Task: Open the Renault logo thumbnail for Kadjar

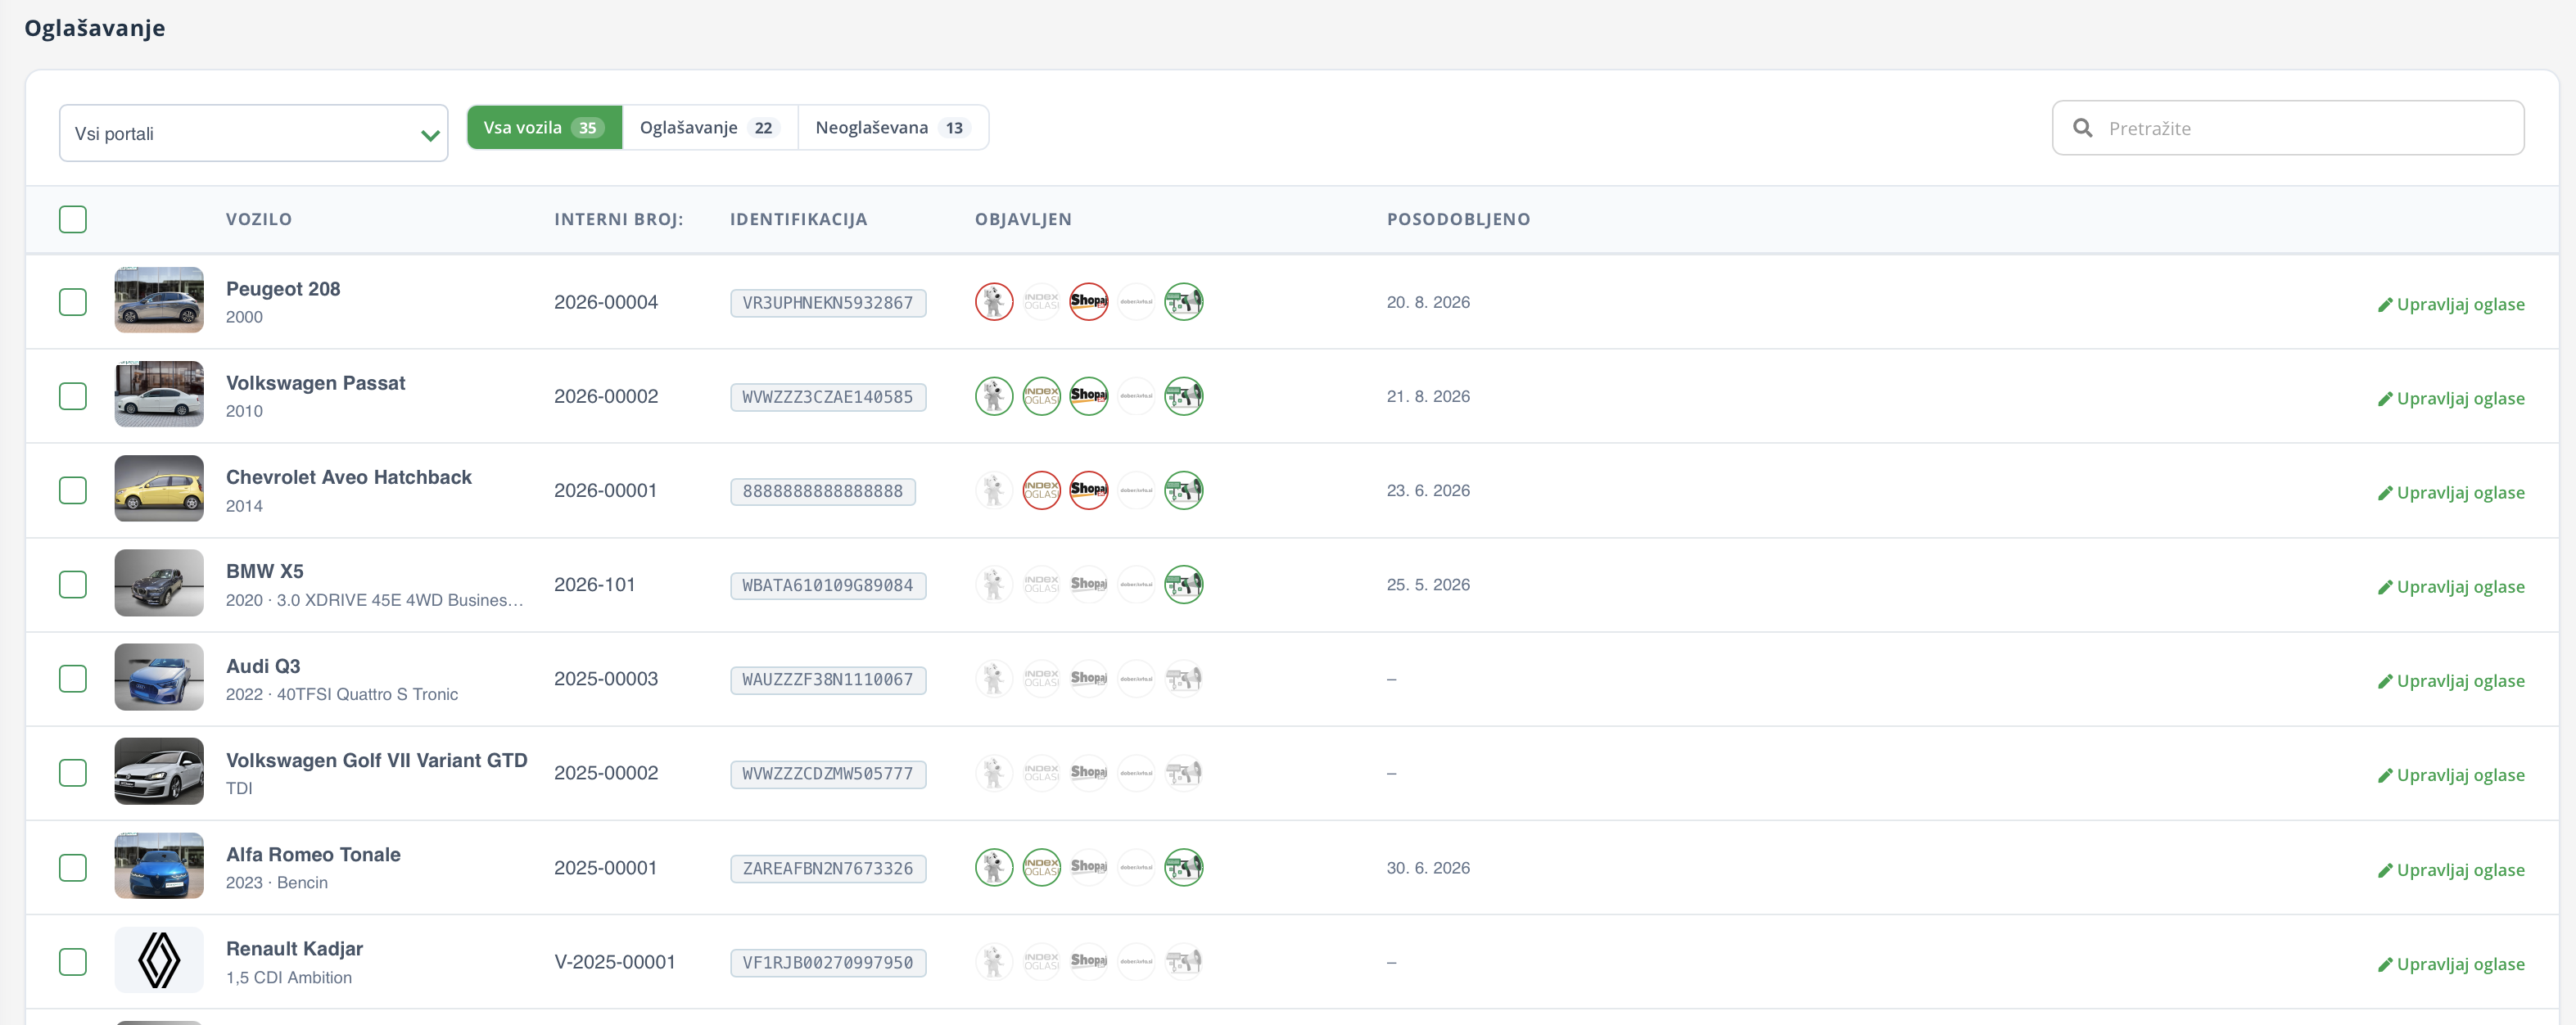Action: (x=159, y=960)
